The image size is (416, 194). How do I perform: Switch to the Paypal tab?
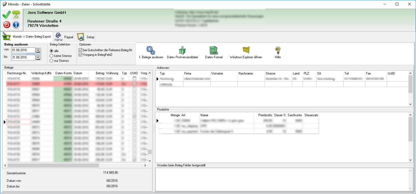[x=64, y=37]
